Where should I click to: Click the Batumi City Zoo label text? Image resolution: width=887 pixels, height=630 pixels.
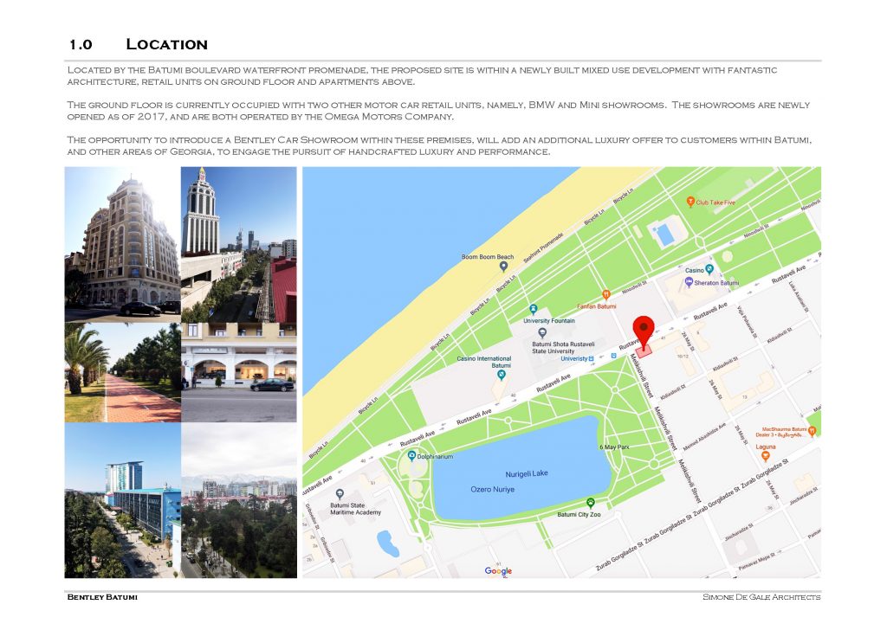(x=579, y=515)
